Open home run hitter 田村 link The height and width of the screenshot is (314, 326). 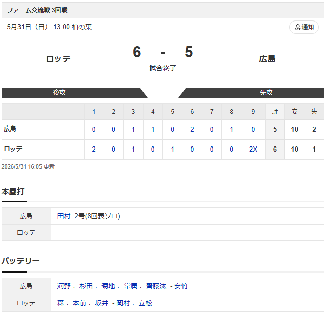tap(64, 216)
